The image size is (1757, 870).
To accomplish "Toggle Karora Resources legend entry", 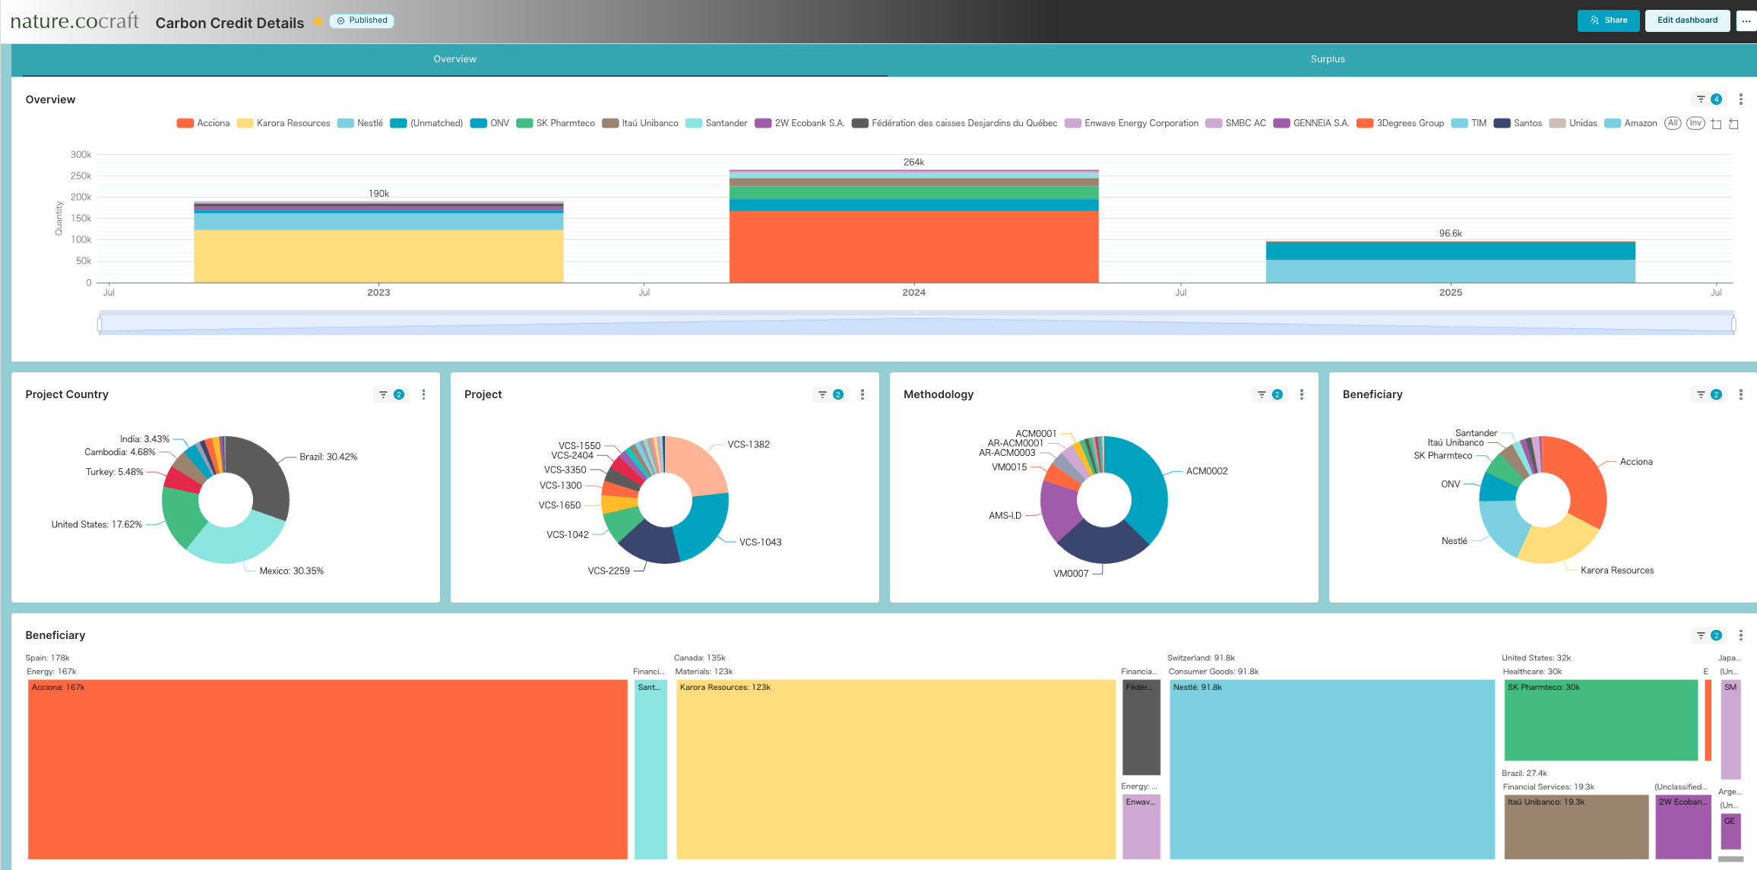I will point(283,123).
